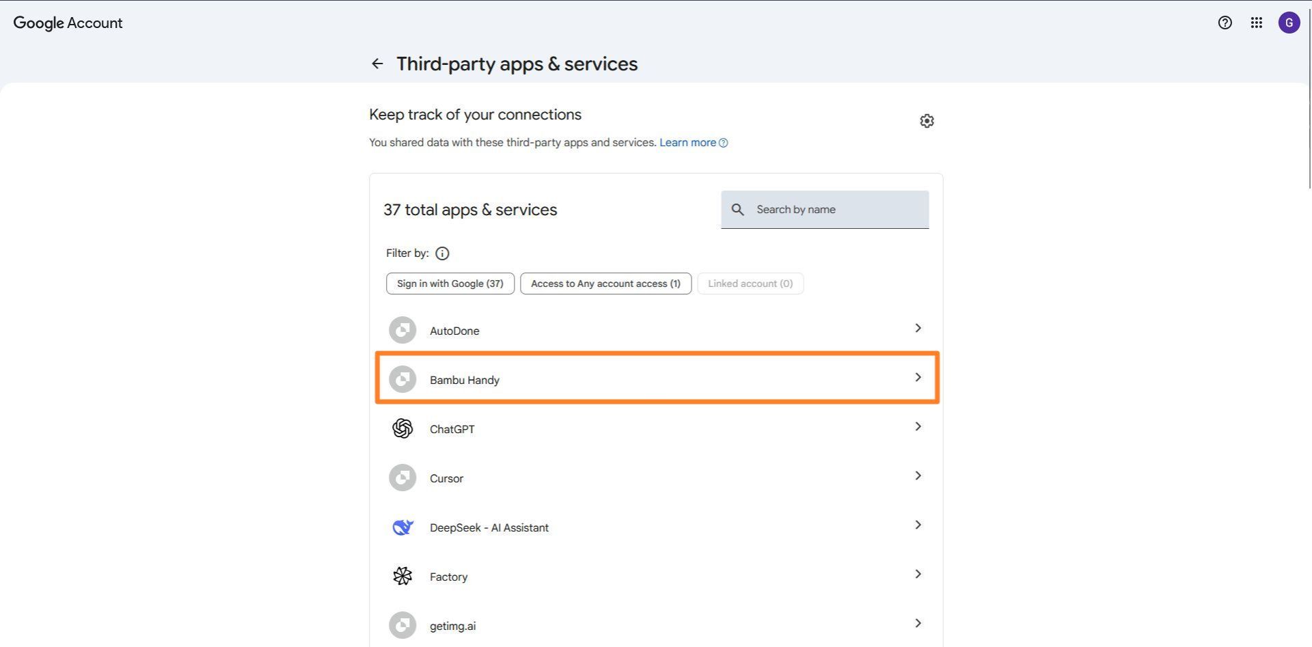Viewport: 1312px width, 647px height.
Task: Select the Factory app icon
Action: [x=402, y=575]
